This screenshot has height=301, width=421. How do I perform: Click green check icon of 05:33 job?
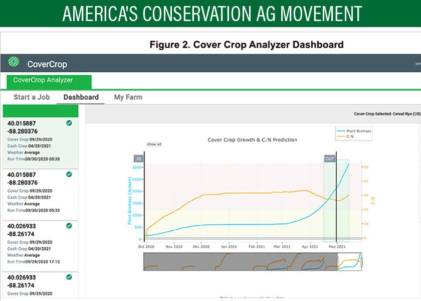coord(69,174)
